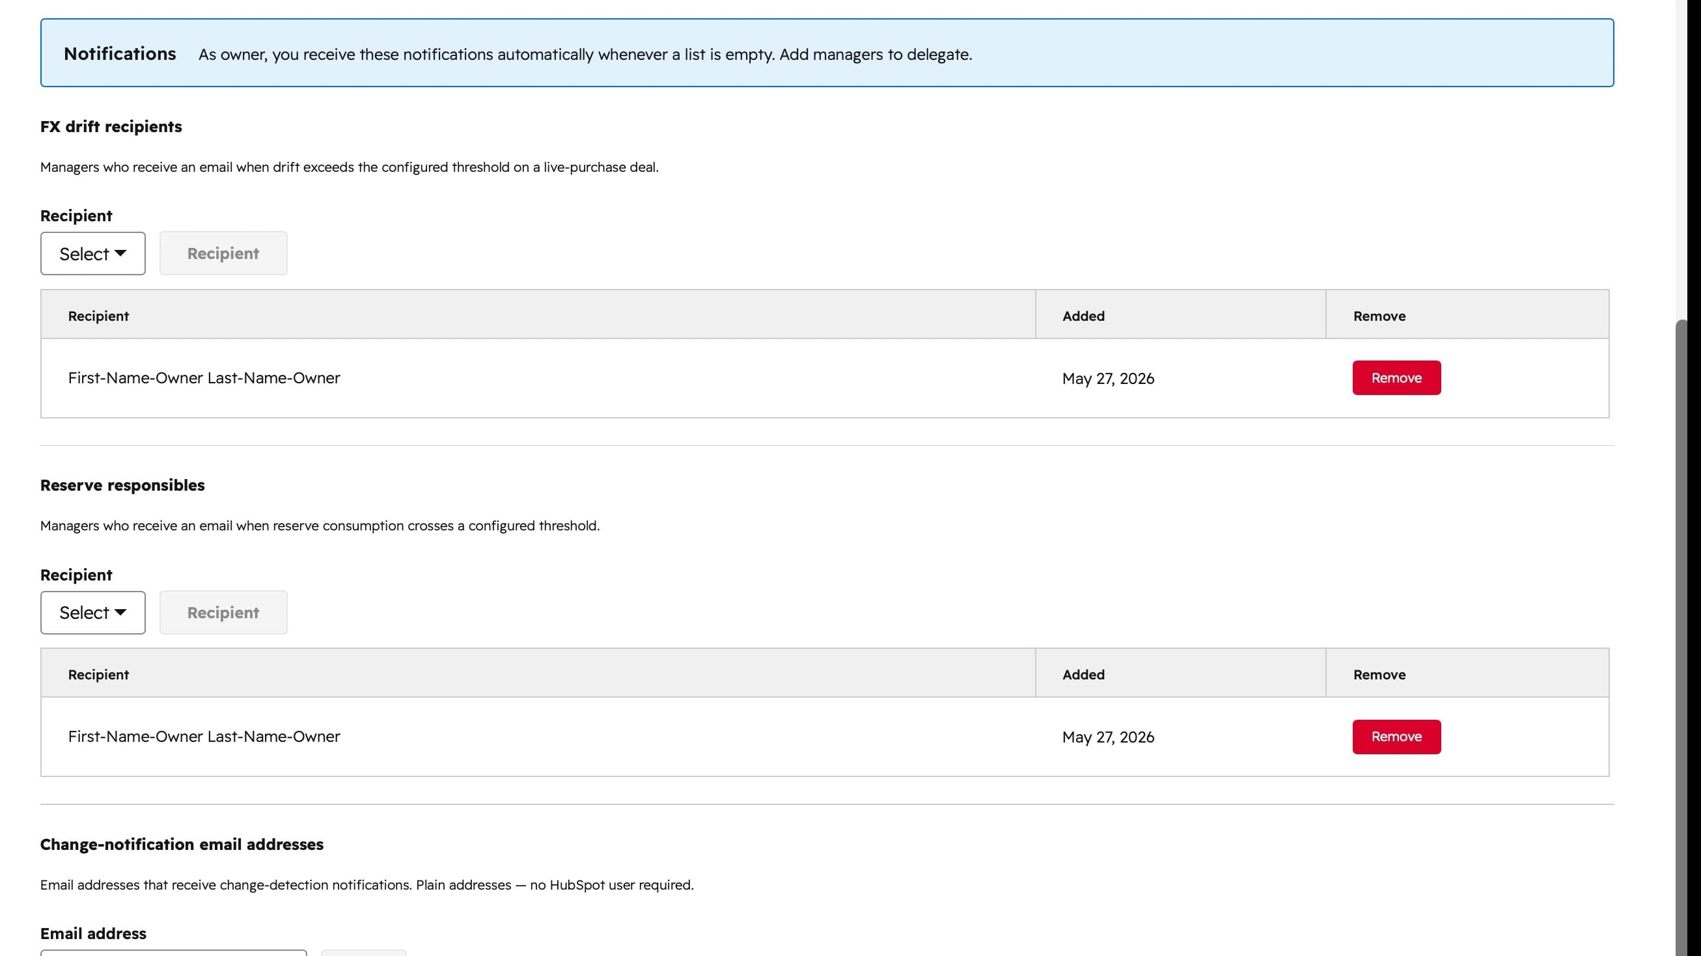Viewport: 1701px width, 956px height.
Task: Click the Added column header in FX drift table
Action: [x=1083, y=316]
